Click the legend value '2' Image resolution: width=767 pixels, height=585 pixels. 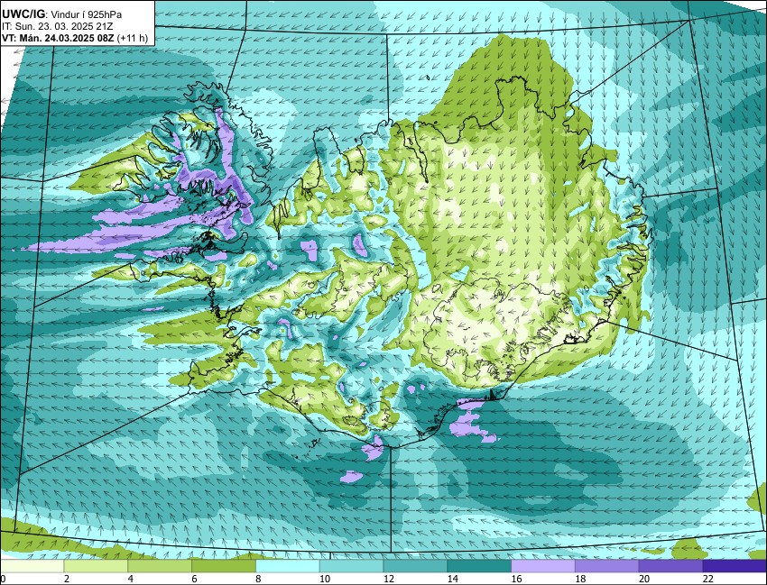[x=66, y=579]
